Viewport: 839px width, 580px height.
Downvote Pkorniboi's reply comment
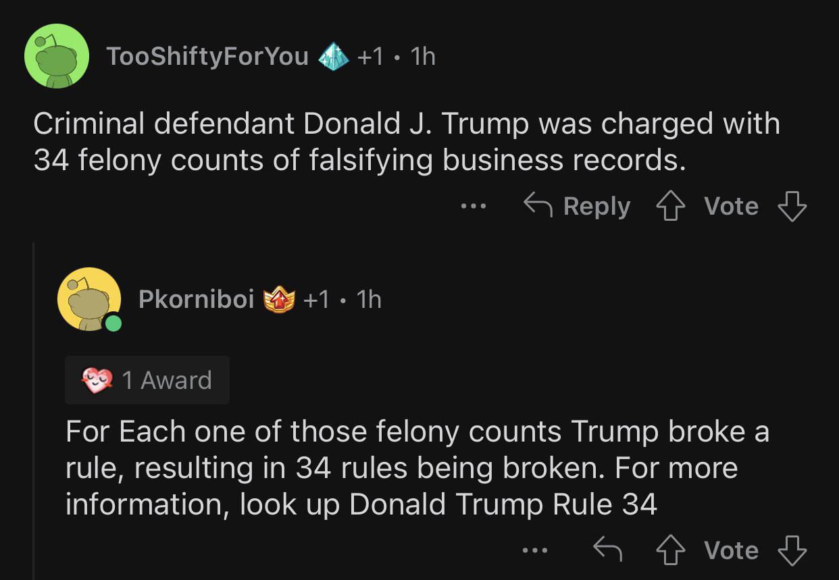pos(792,550)
